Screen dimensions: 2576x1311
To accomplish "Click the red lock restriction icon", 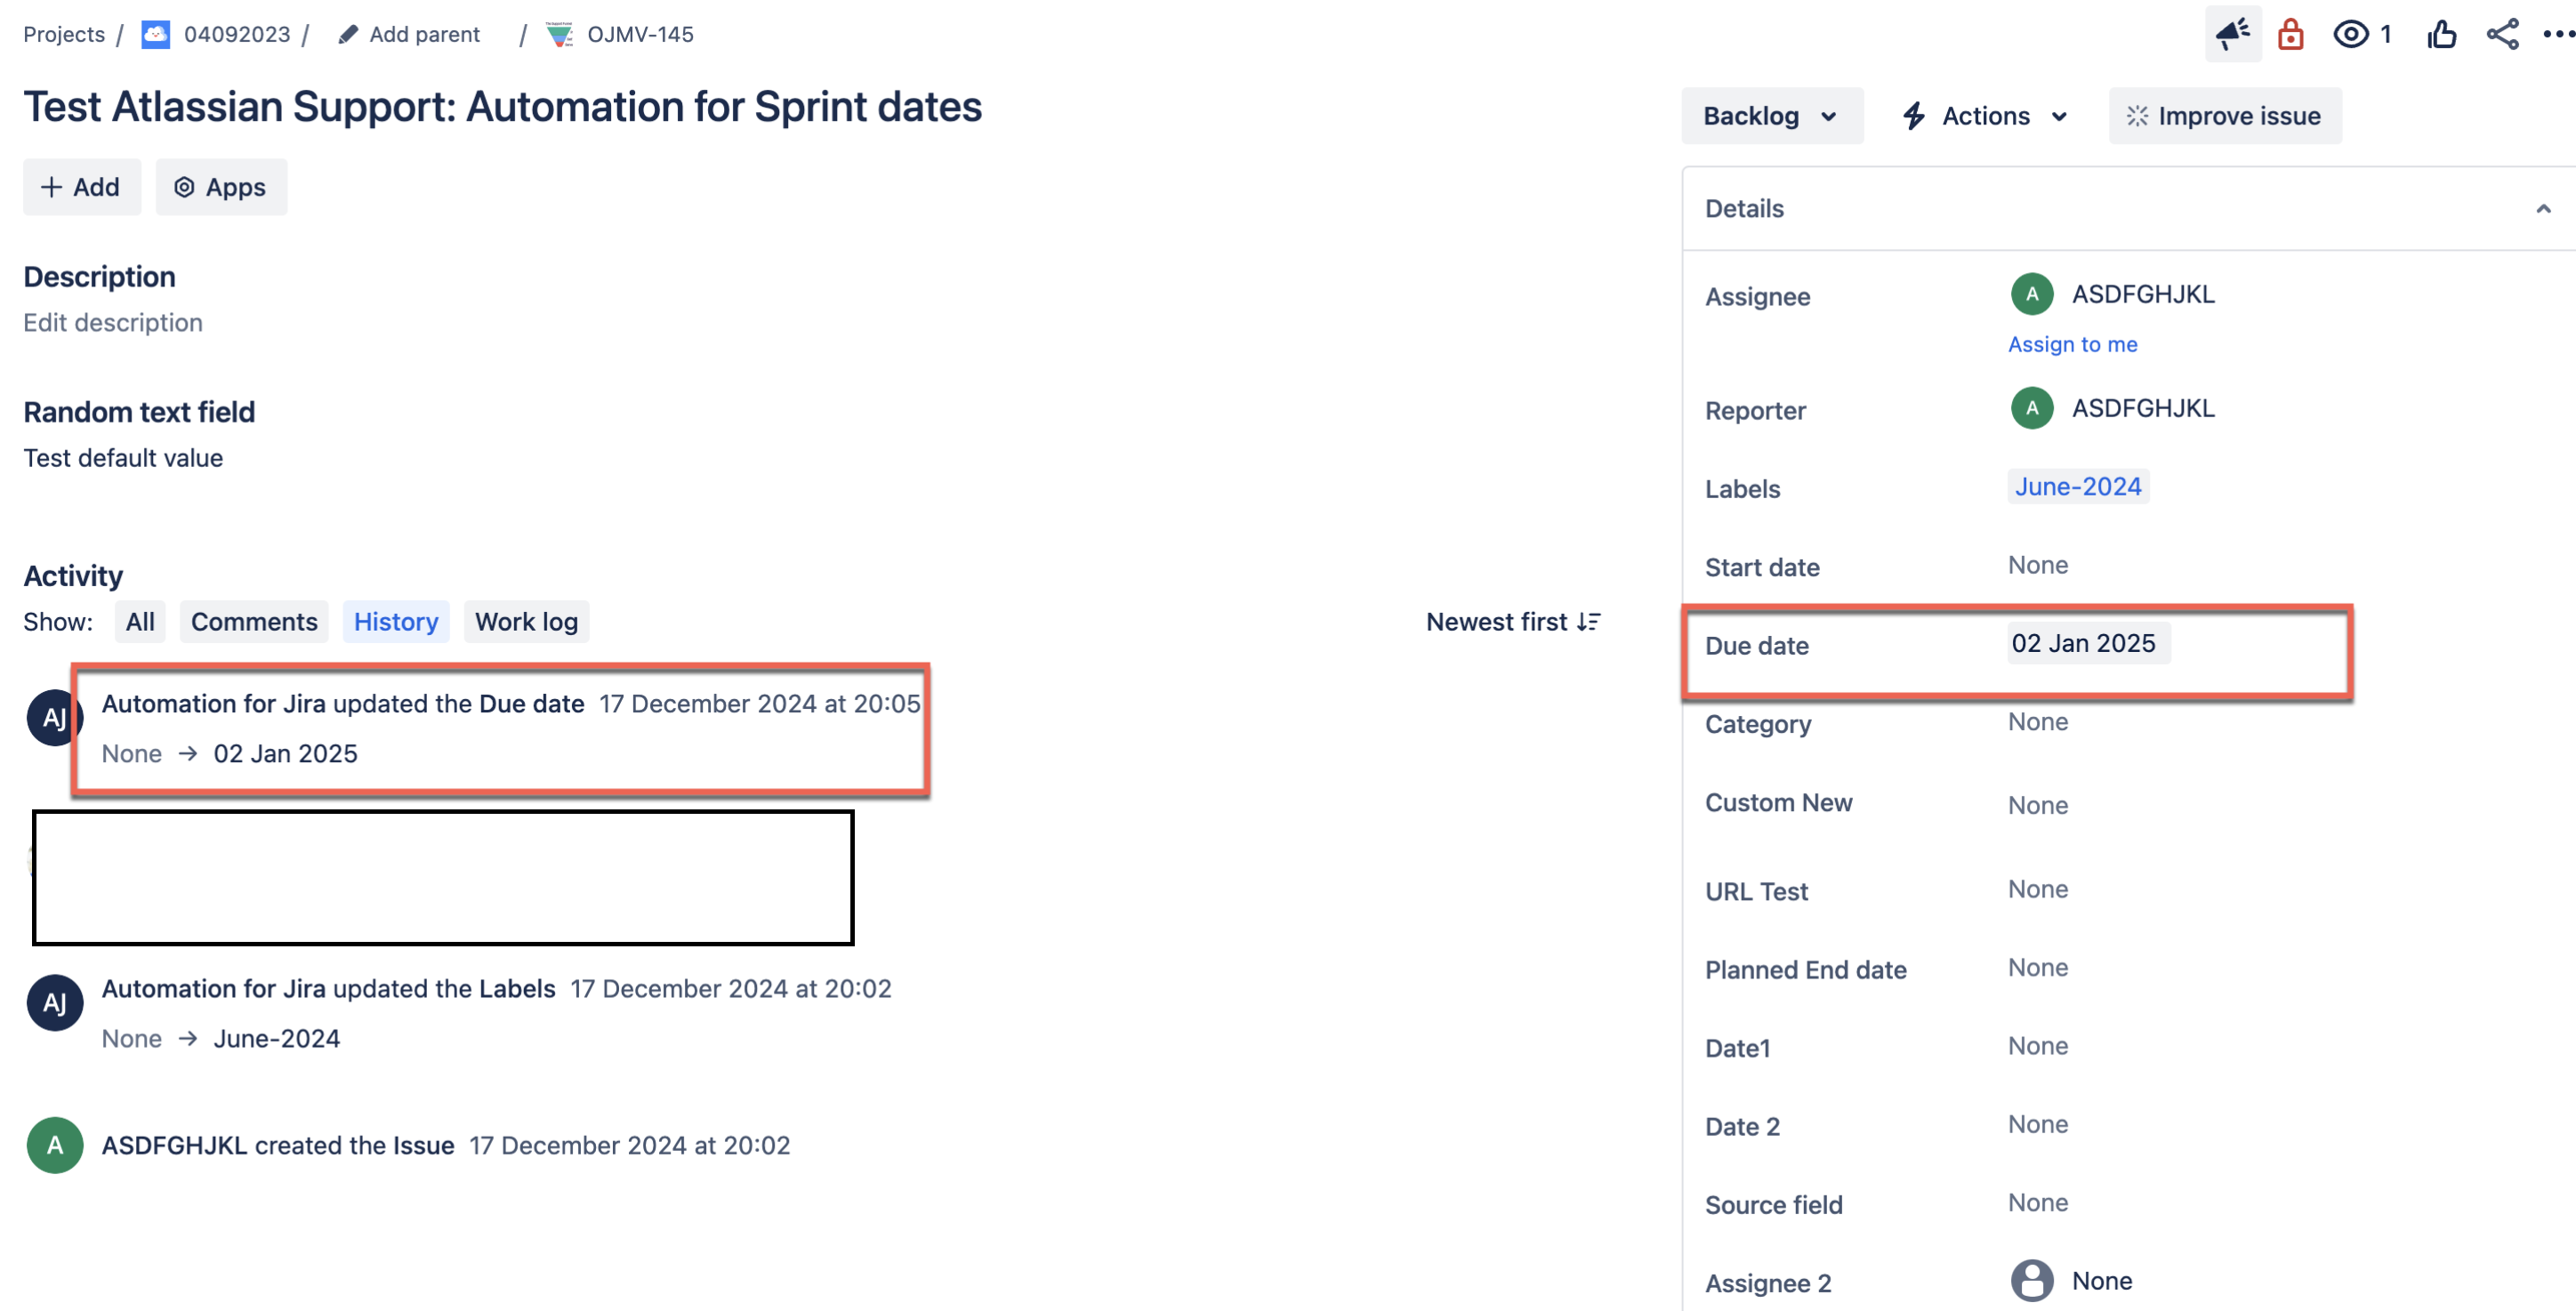I will click(x=2290, y=34).
